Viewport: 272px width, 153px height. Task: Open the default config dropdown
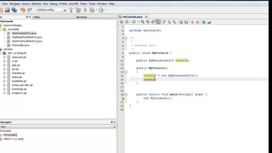tap(65, 10)
